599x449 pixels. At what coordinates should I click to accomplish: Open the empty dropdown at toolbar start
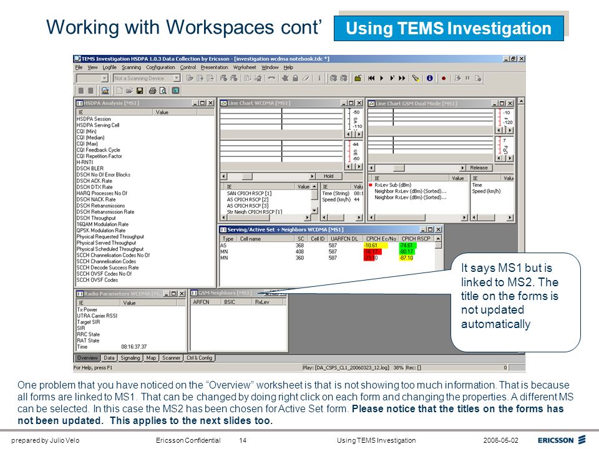tap(105, 79)
